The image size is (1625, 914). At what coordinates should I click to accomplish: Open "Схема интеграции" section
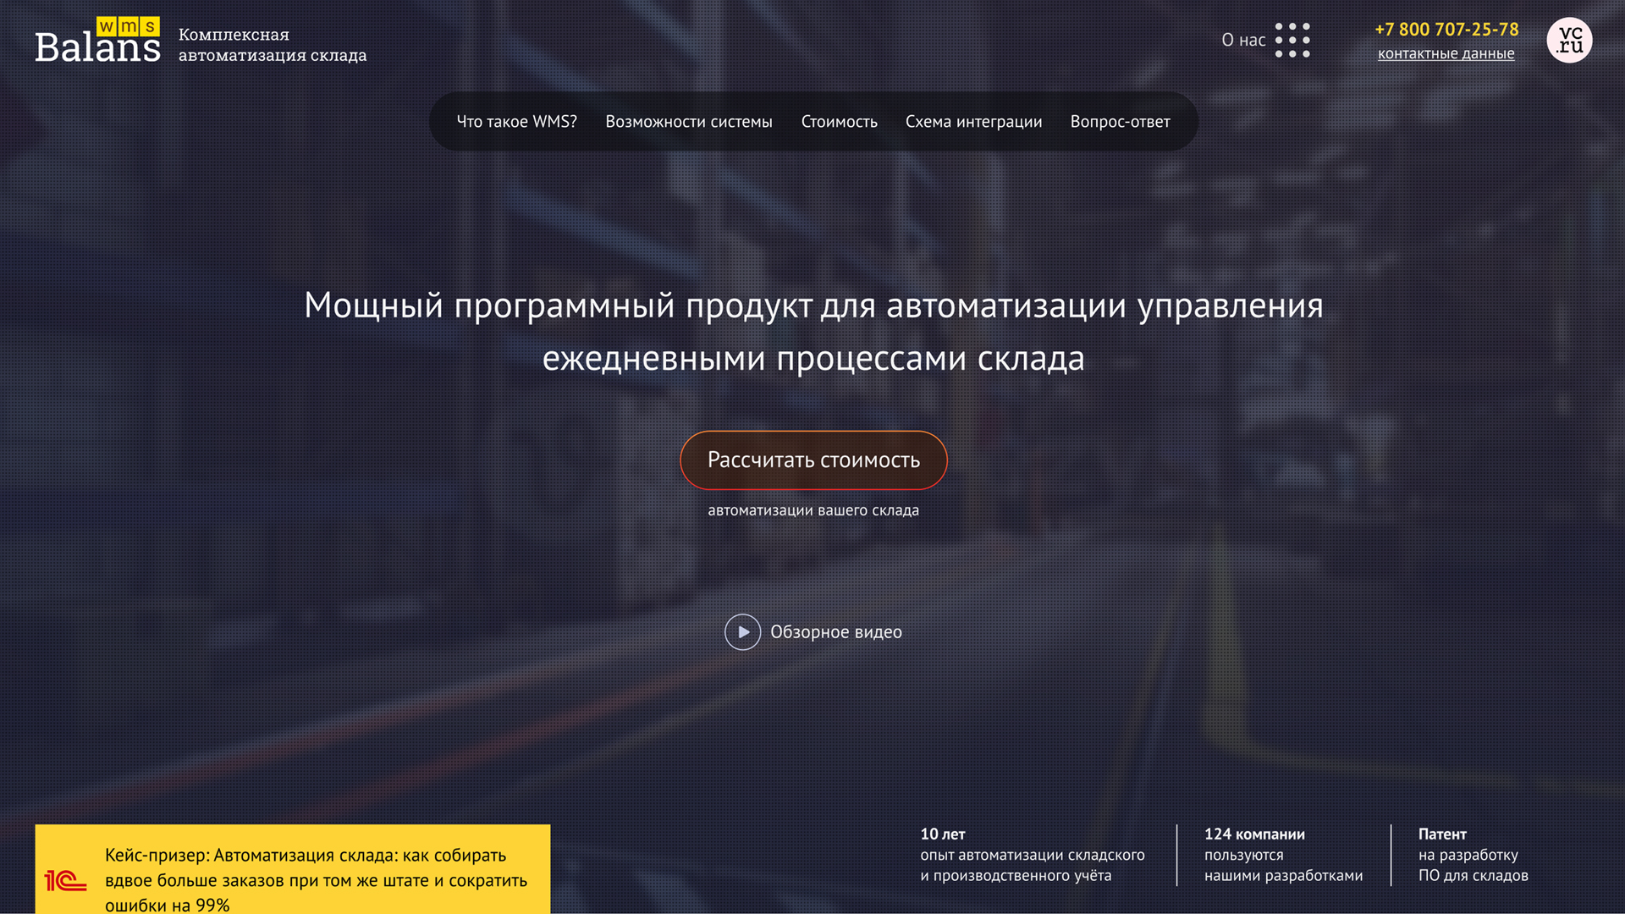click(x=973, y=122)
